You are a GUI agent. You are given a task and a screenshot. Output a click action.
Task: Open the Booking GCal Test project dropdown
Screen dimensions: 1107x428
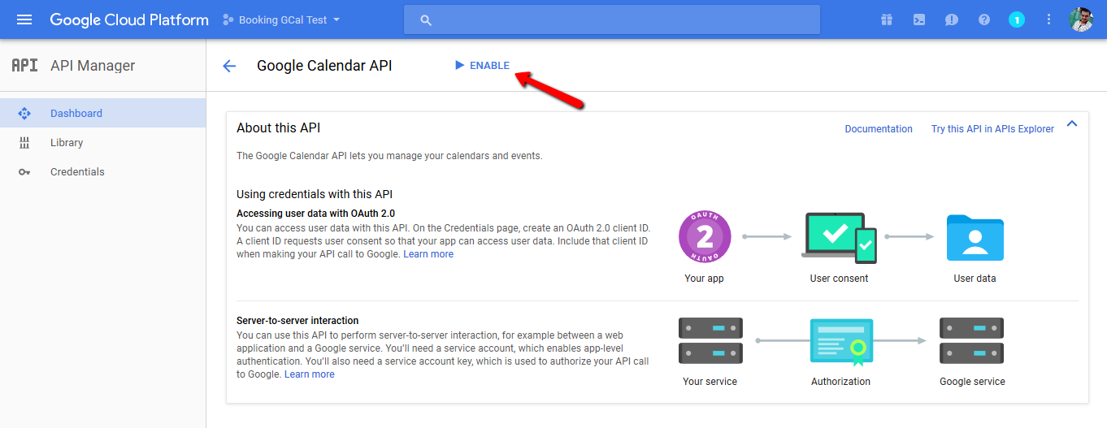coord(281,19)
